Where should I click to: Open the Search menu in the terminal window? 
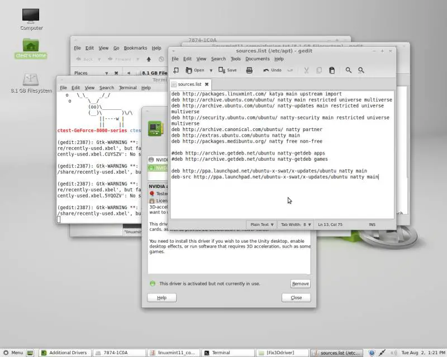[x=107, y=88]
